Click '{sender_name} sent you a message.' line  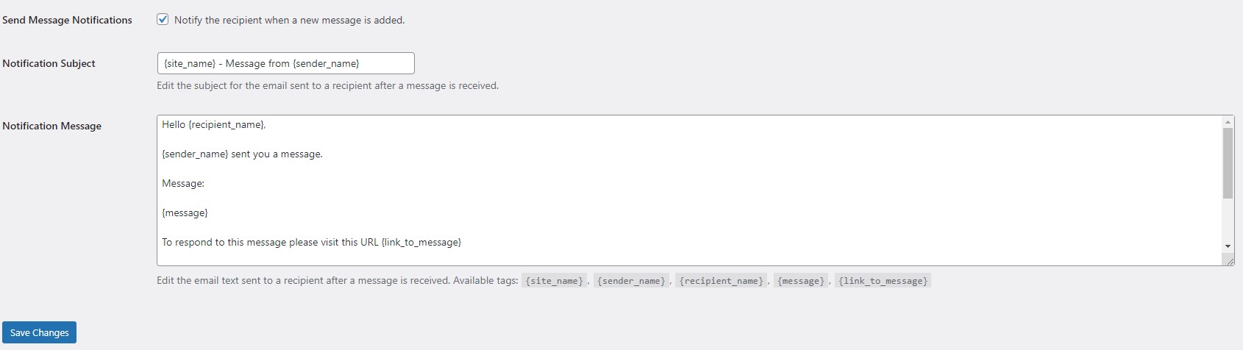point(242,154)
